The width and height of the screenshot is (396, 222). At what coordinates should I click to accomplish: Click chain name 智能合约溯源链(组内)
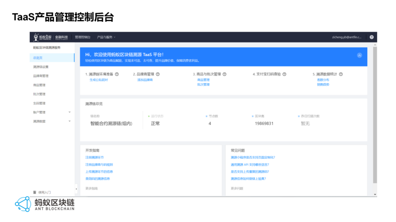tap(111, 124)
